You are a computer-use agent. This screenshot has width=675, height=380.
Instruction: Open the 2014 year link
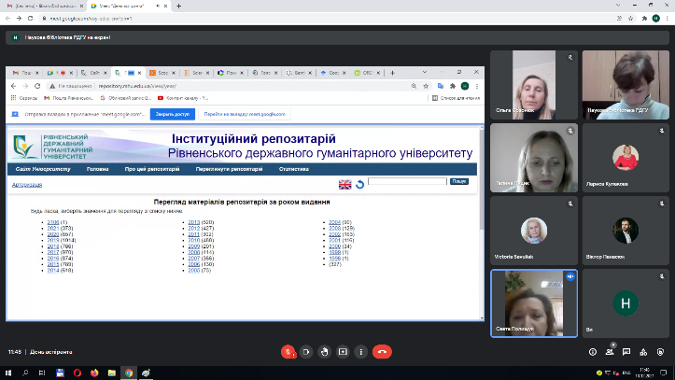pos(53,271)
